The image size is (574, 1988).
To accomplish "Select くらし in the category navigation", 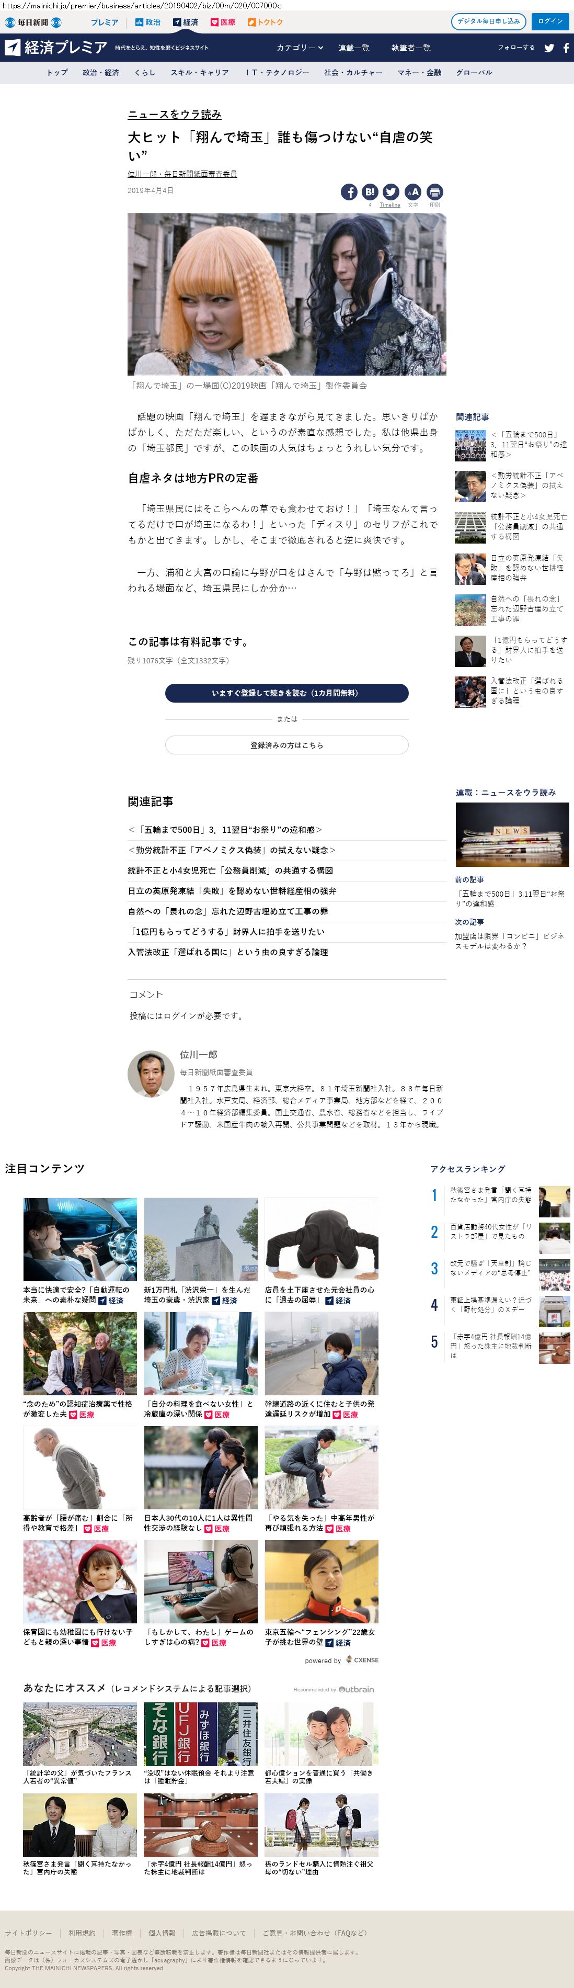I will click(x=144, y=73).
